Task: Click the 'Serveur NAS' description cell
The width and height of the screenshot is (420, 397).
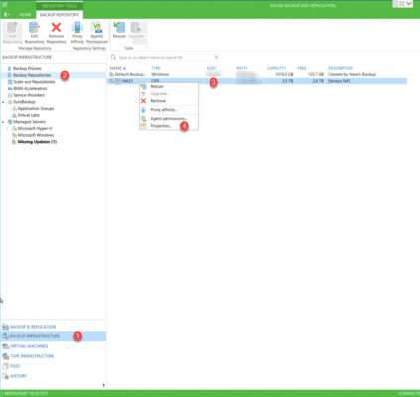Action: (x=339, y=81)
